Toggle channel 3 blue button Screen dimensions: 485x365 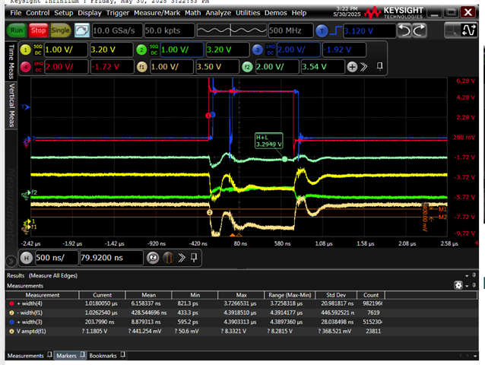(x=258, y=49)
